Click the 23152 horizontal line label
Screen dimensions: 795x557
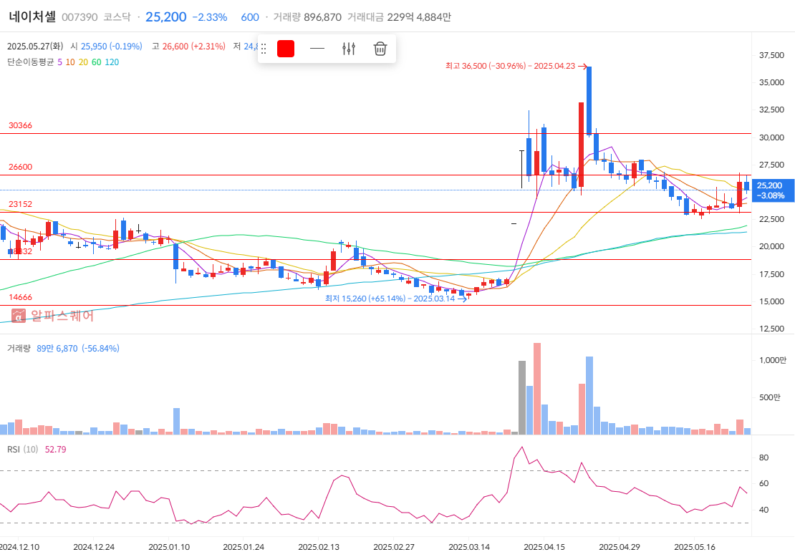coord(20,204)
